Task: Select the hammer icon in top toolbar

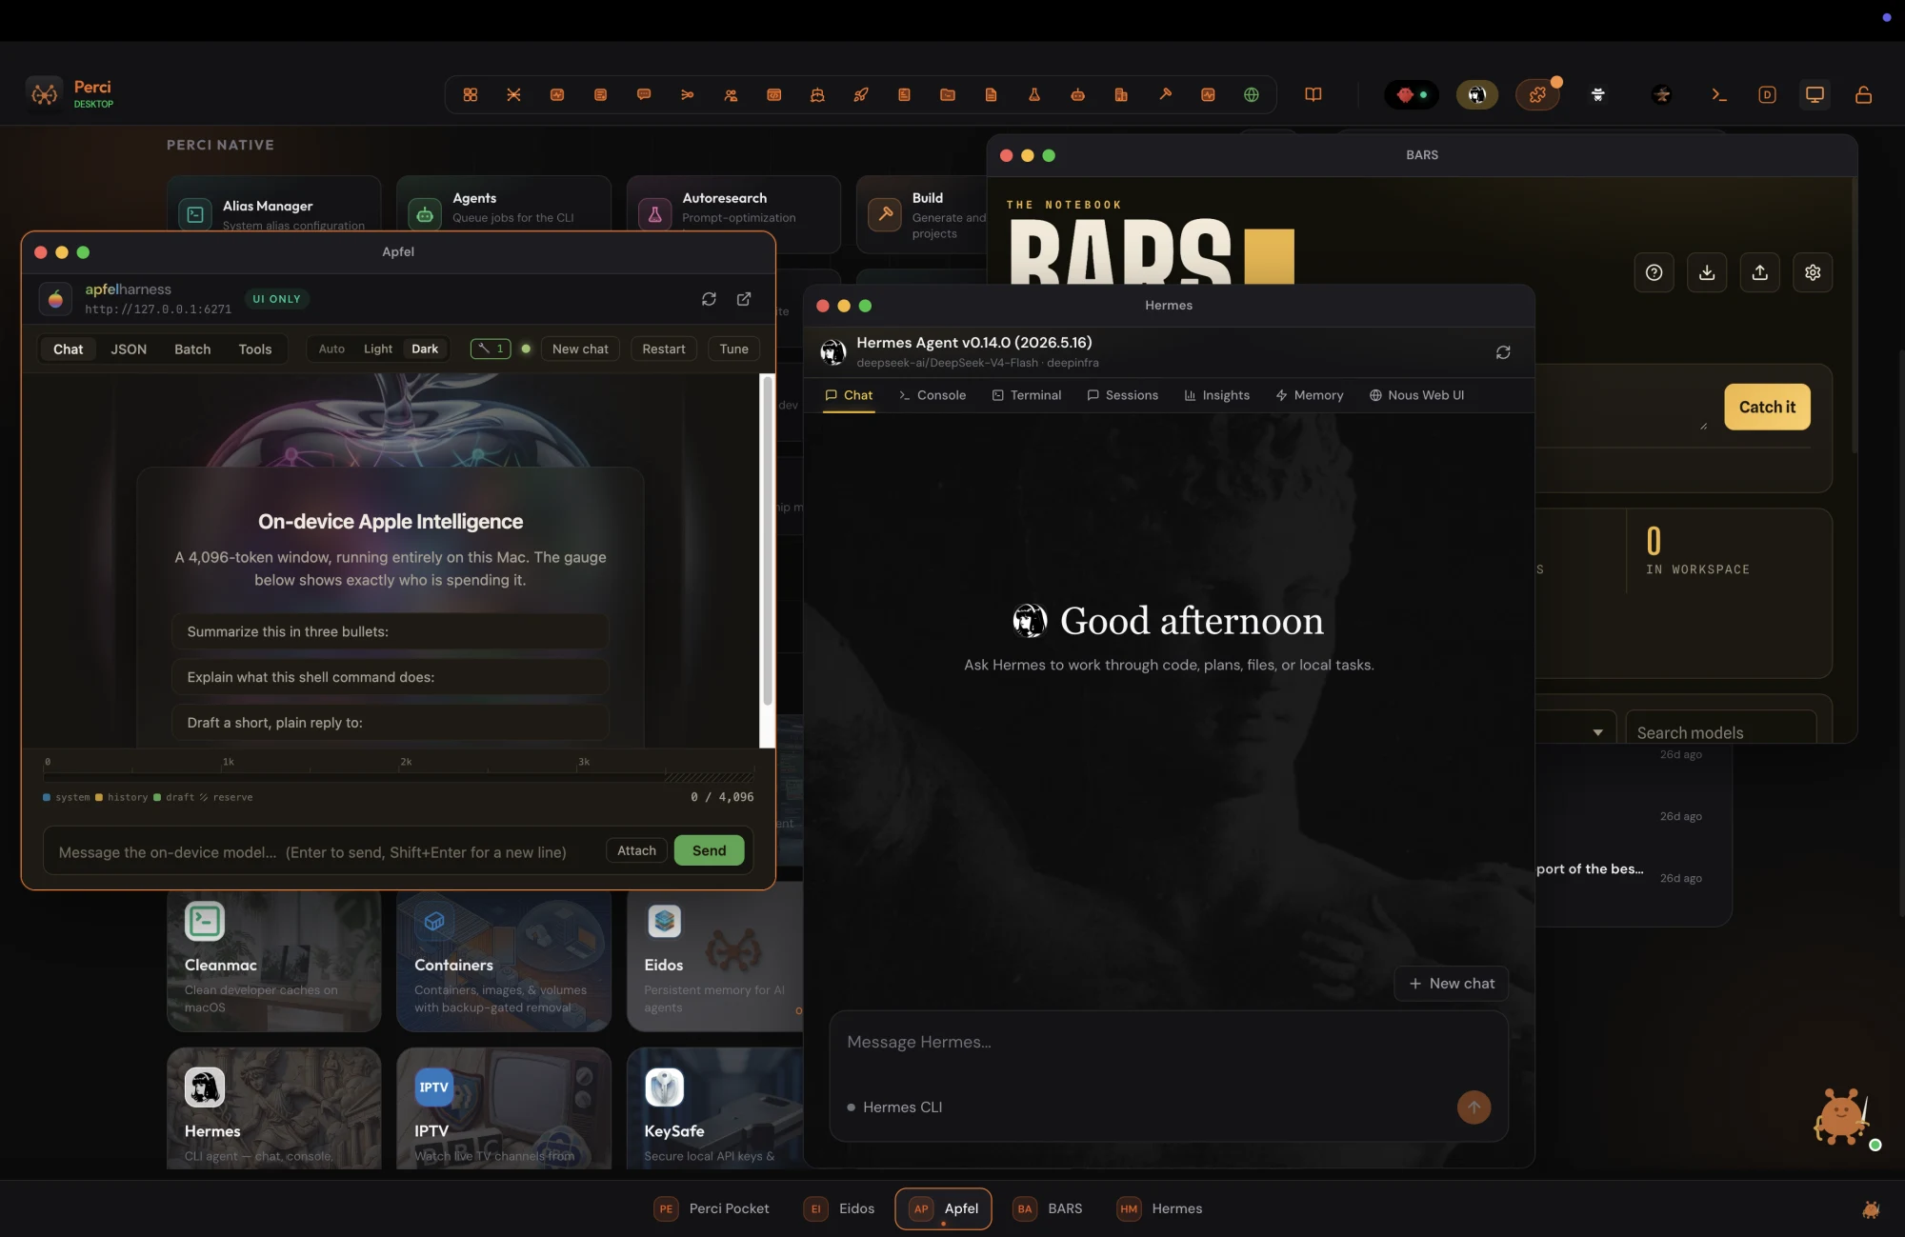Action: (1165, 95)
